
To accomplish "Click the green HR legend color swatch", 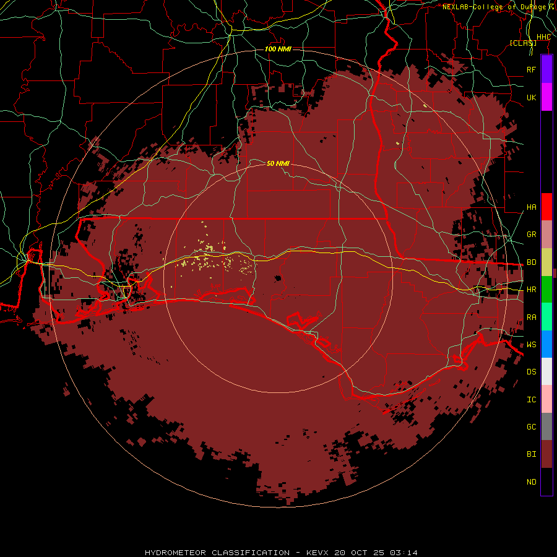I will coord(546,289).
